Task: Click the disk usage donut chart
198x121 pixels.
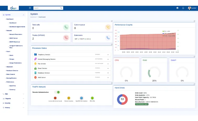Action: (122, 99)
